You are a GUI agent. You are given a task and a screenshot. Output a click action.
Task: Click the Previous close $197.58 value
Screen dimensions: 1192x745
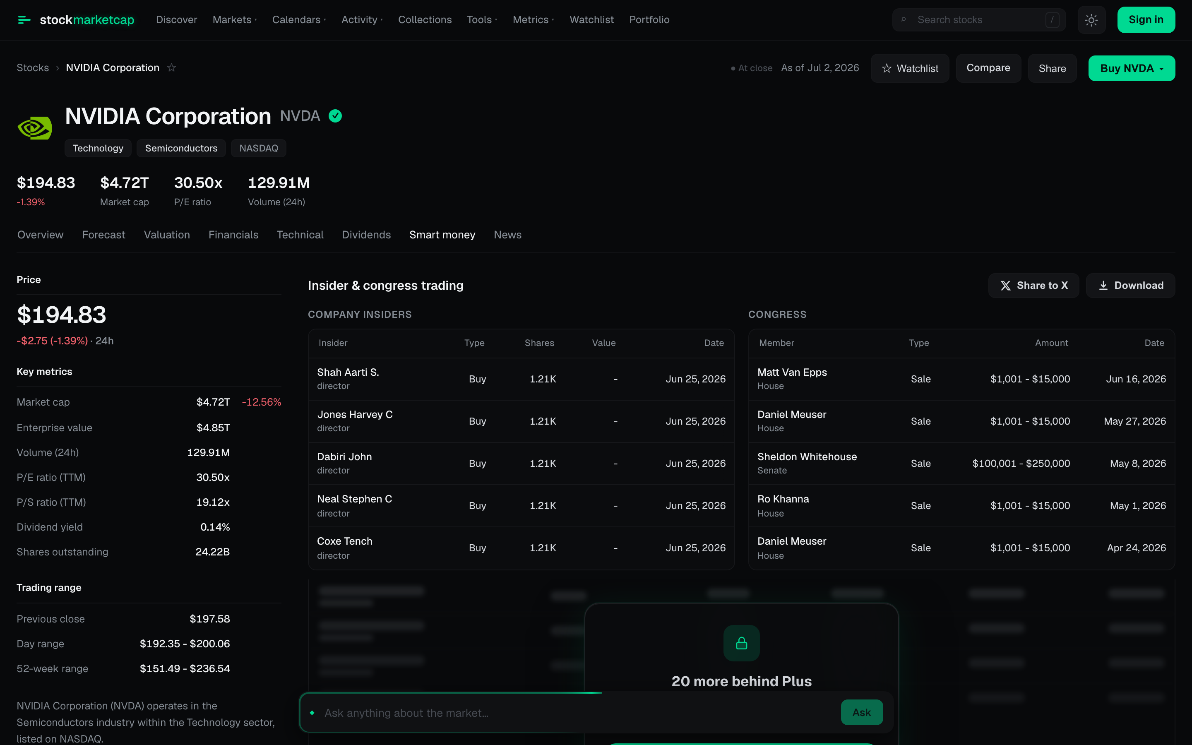[x=210, y=619]
